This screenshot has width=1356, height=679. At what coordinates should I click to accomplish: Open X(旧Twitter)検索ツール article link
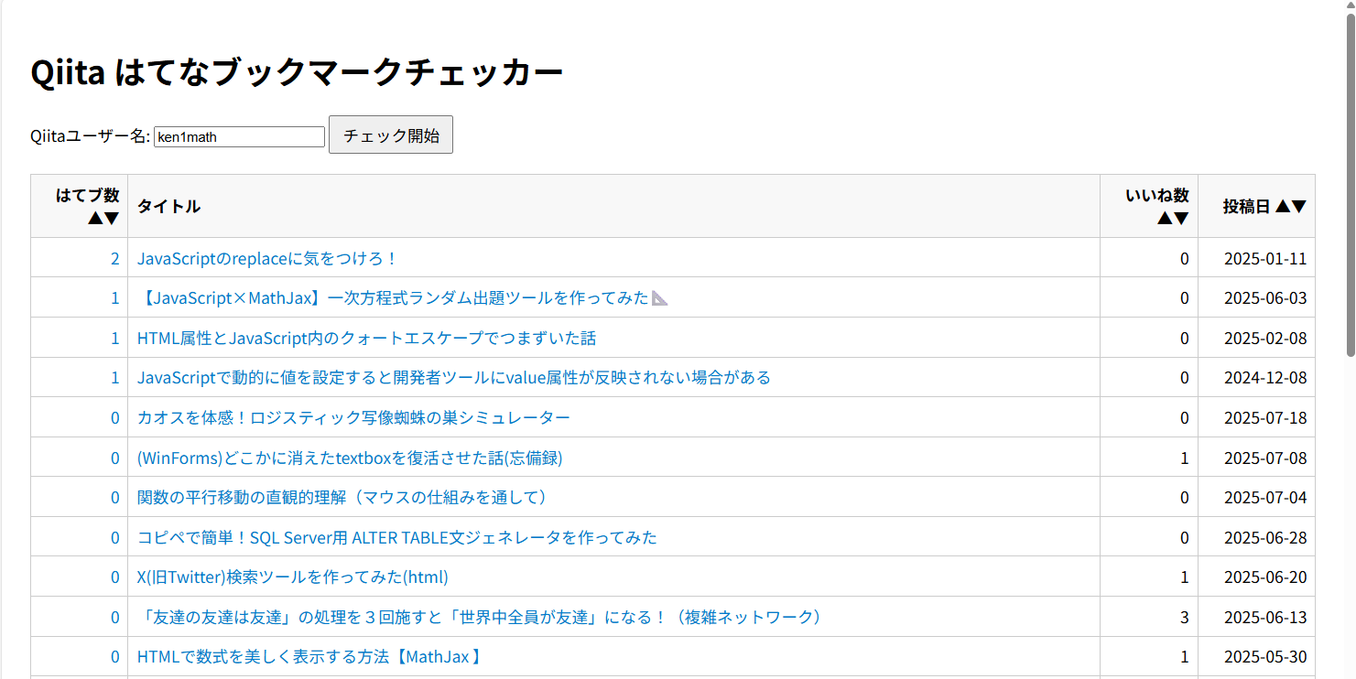(x=293, y=577)
